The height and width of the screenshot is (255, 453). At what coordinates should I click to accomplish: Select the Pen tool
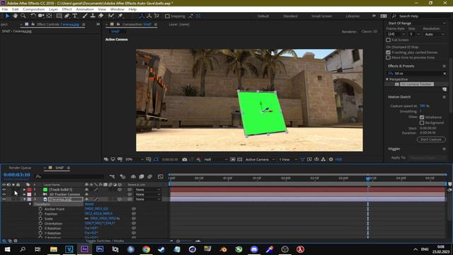point(67,16)
